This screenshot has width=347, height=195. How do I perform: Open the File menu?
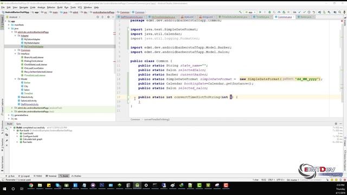3,7
